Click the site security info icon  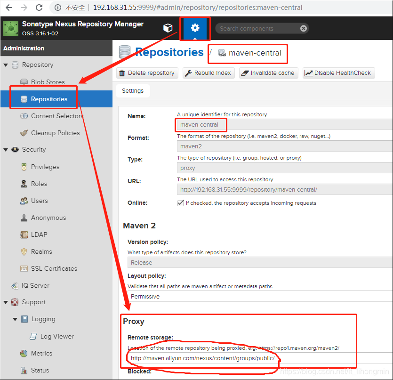[x=57, y=8]
